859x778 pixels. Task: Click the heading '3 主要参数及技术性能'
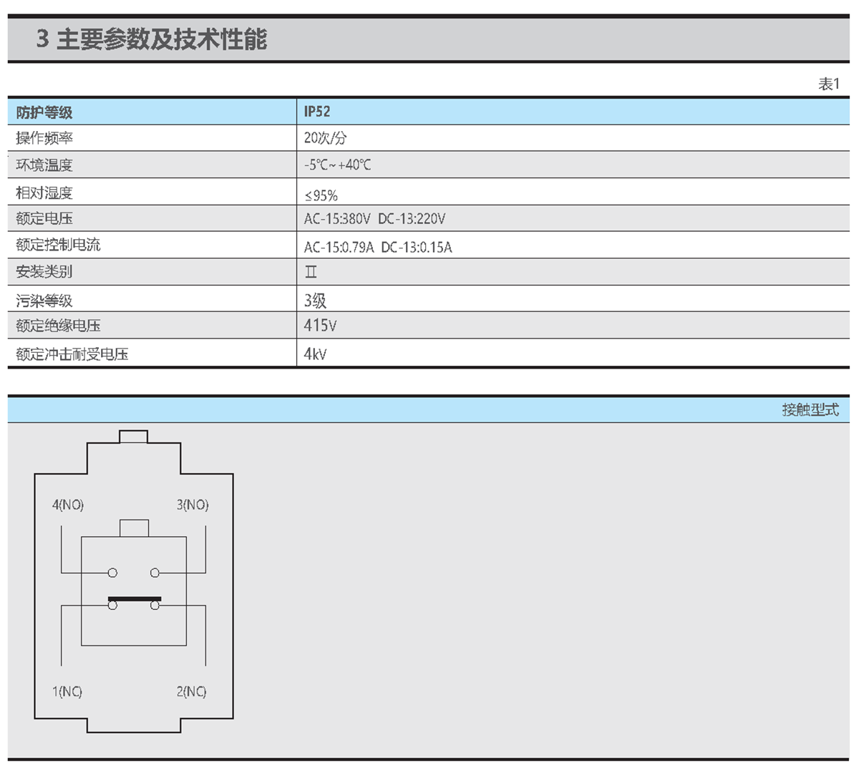(151, 39)
